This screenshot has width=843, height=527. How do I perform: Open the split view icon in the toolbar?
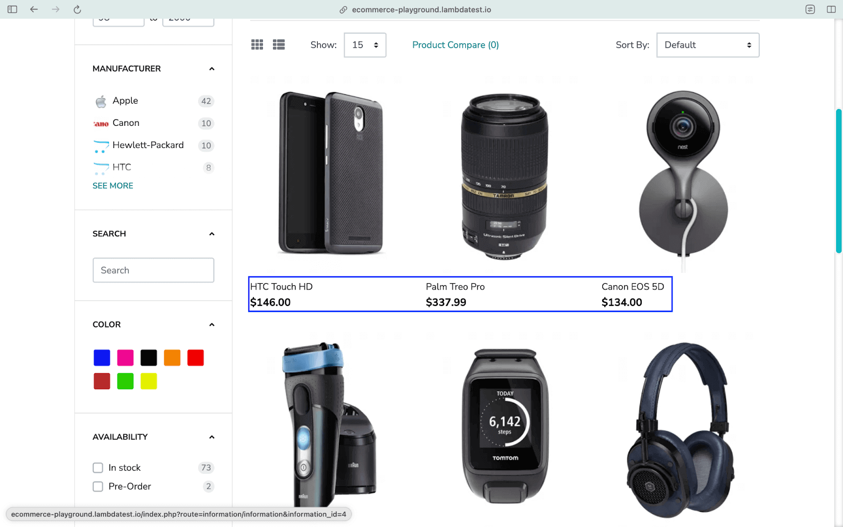831,9
